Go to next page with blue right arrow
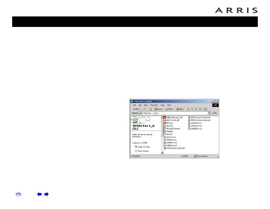The image size is (270, 209). click(46, 194)
